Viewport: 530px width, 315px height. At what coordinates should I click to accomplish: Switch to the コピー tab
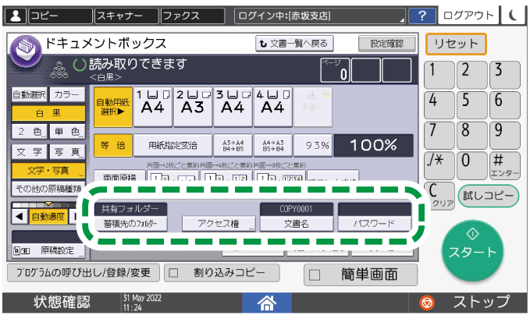[x=60, y=16]
